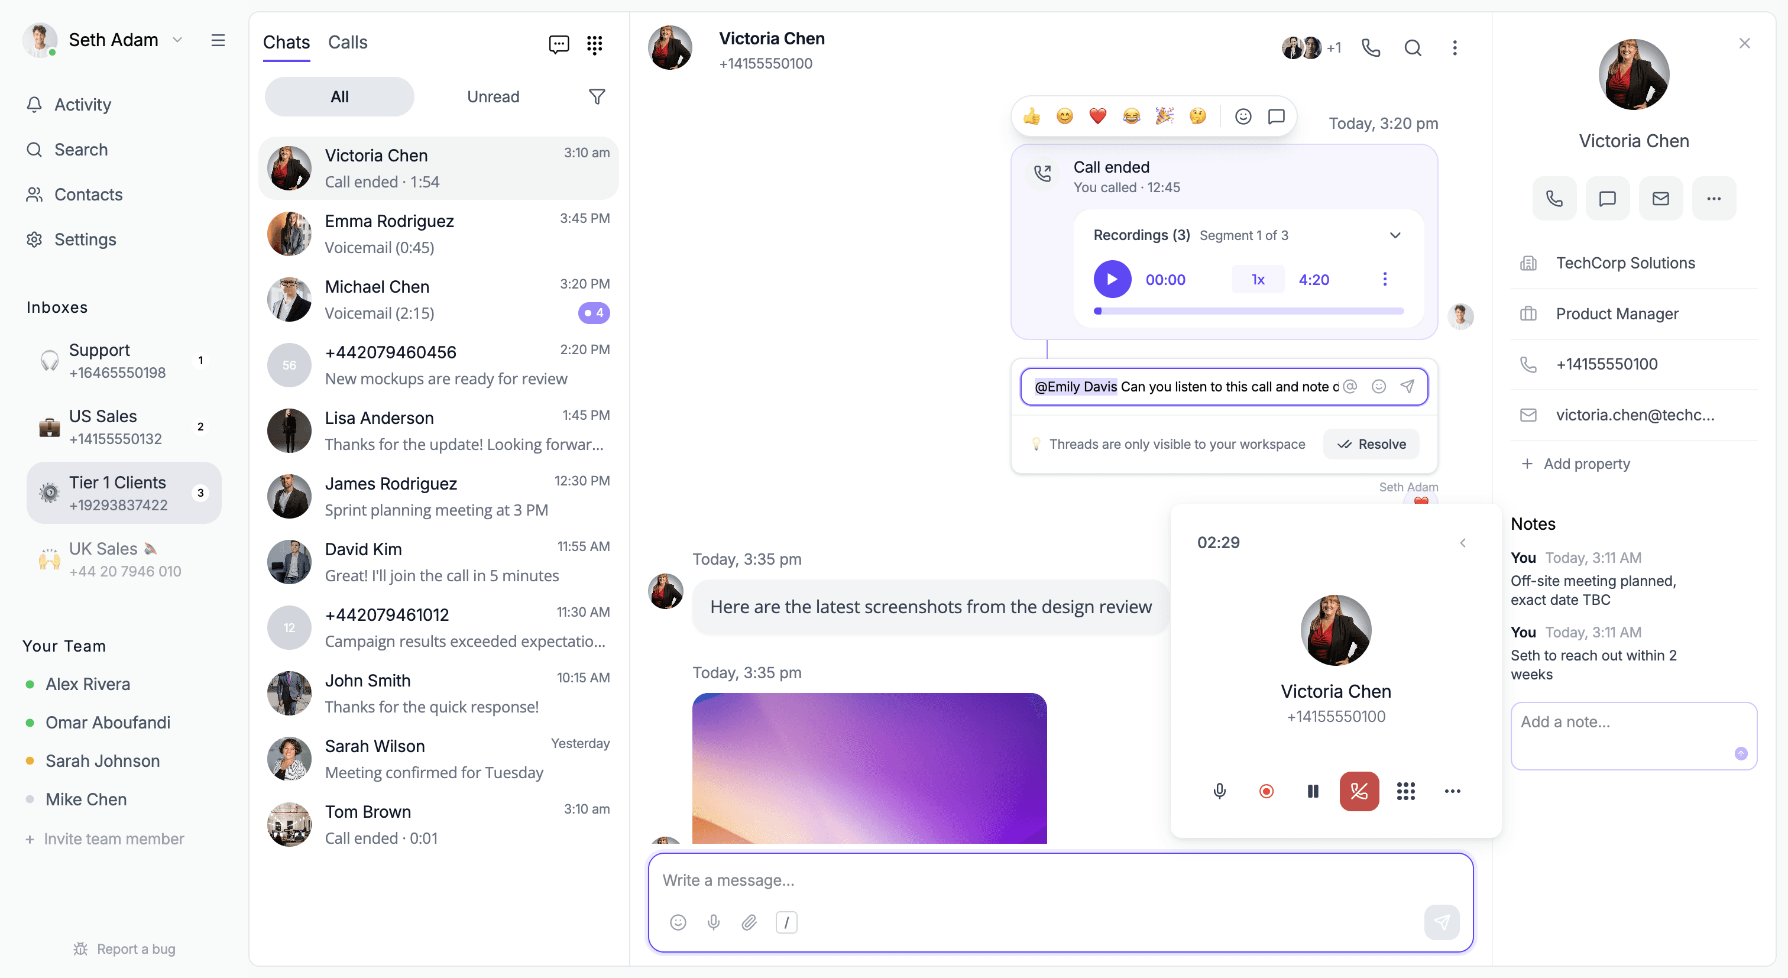Switch to the Calls tab
Viewport: 1788px width, 978px height.
coord(347,43)
